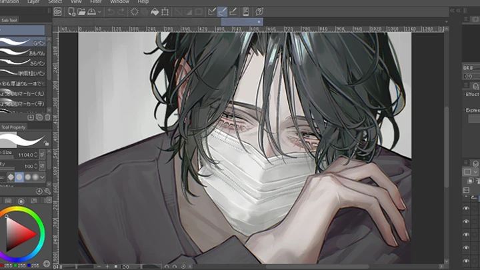480x270 pixels.
Task: Toggle the tool property lock icon
Action: [x=46, y=143]
